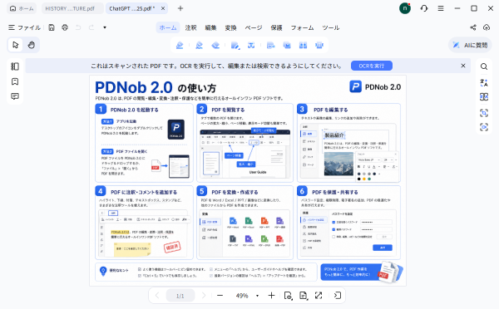Click the headset support icon
The image size is (499, 309).
(424, 8)
